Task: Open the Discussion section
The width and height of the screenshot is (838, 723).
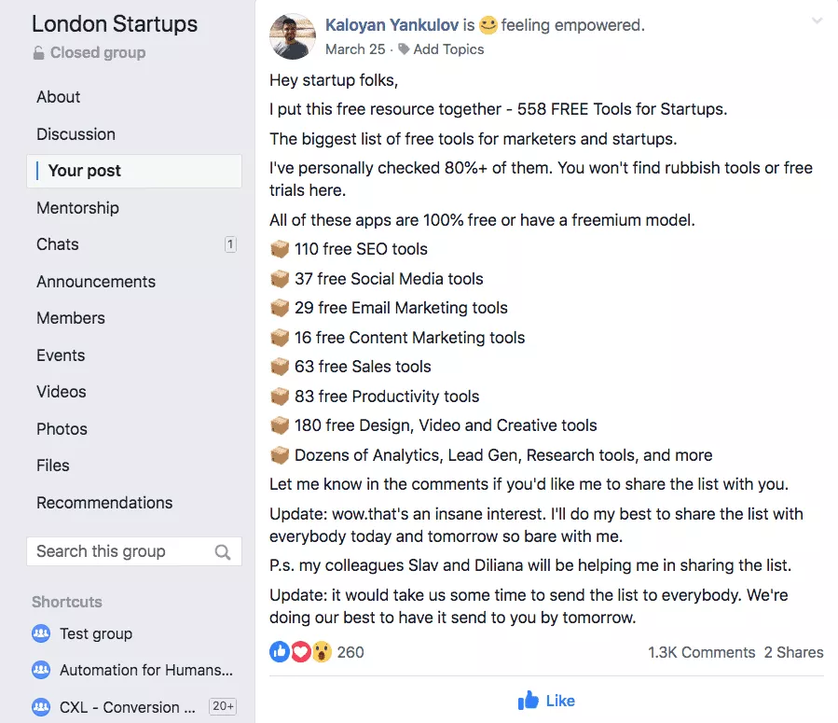Action: click(x=76, y=134)
